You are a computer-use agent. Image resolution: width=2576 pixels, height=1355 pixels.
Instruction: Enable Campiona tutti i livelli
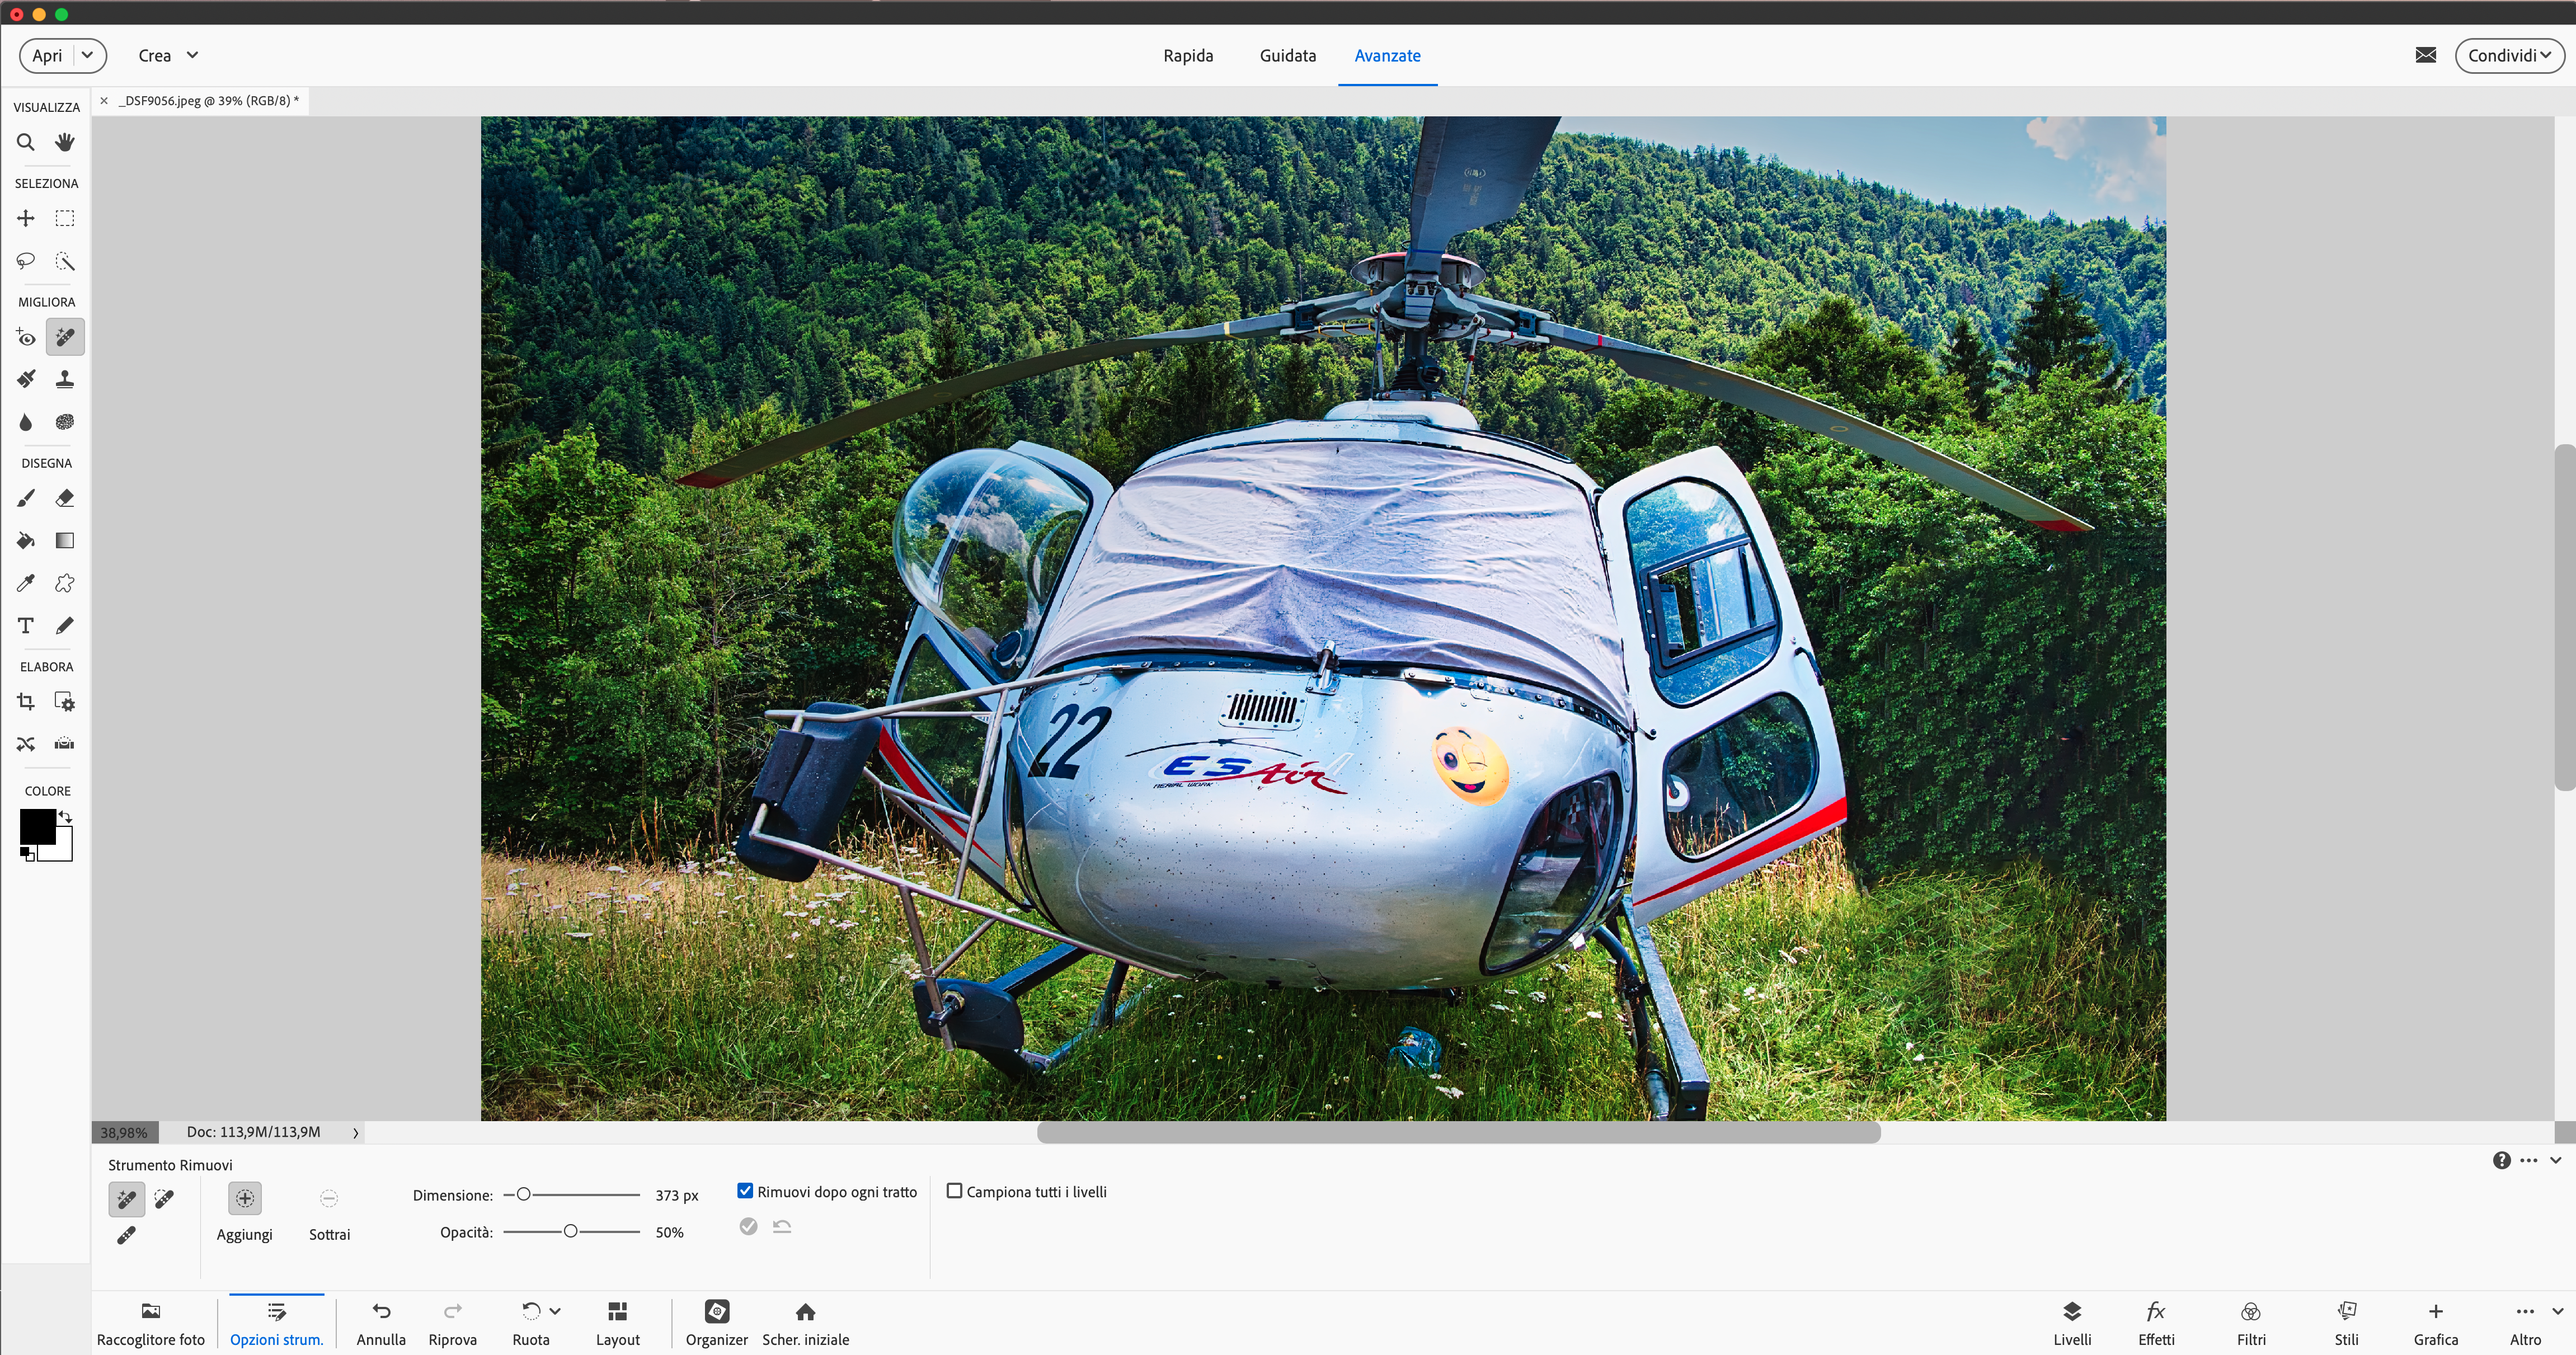point(955,1191)
